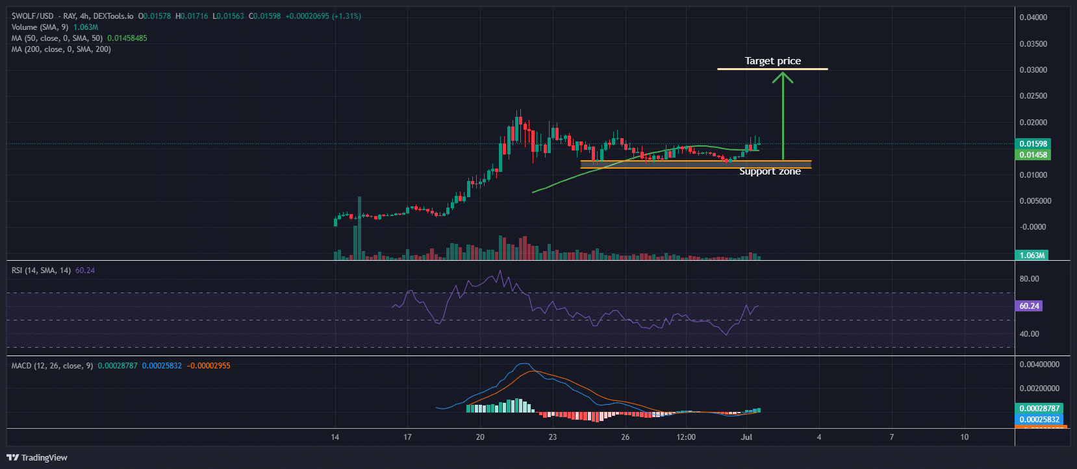Click the date label 14 on time axis
The image size is (1077, 469).
(x=335, y=437)
